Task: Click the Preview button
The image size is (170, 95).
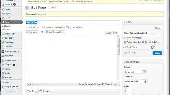Action: pos(158,28)
